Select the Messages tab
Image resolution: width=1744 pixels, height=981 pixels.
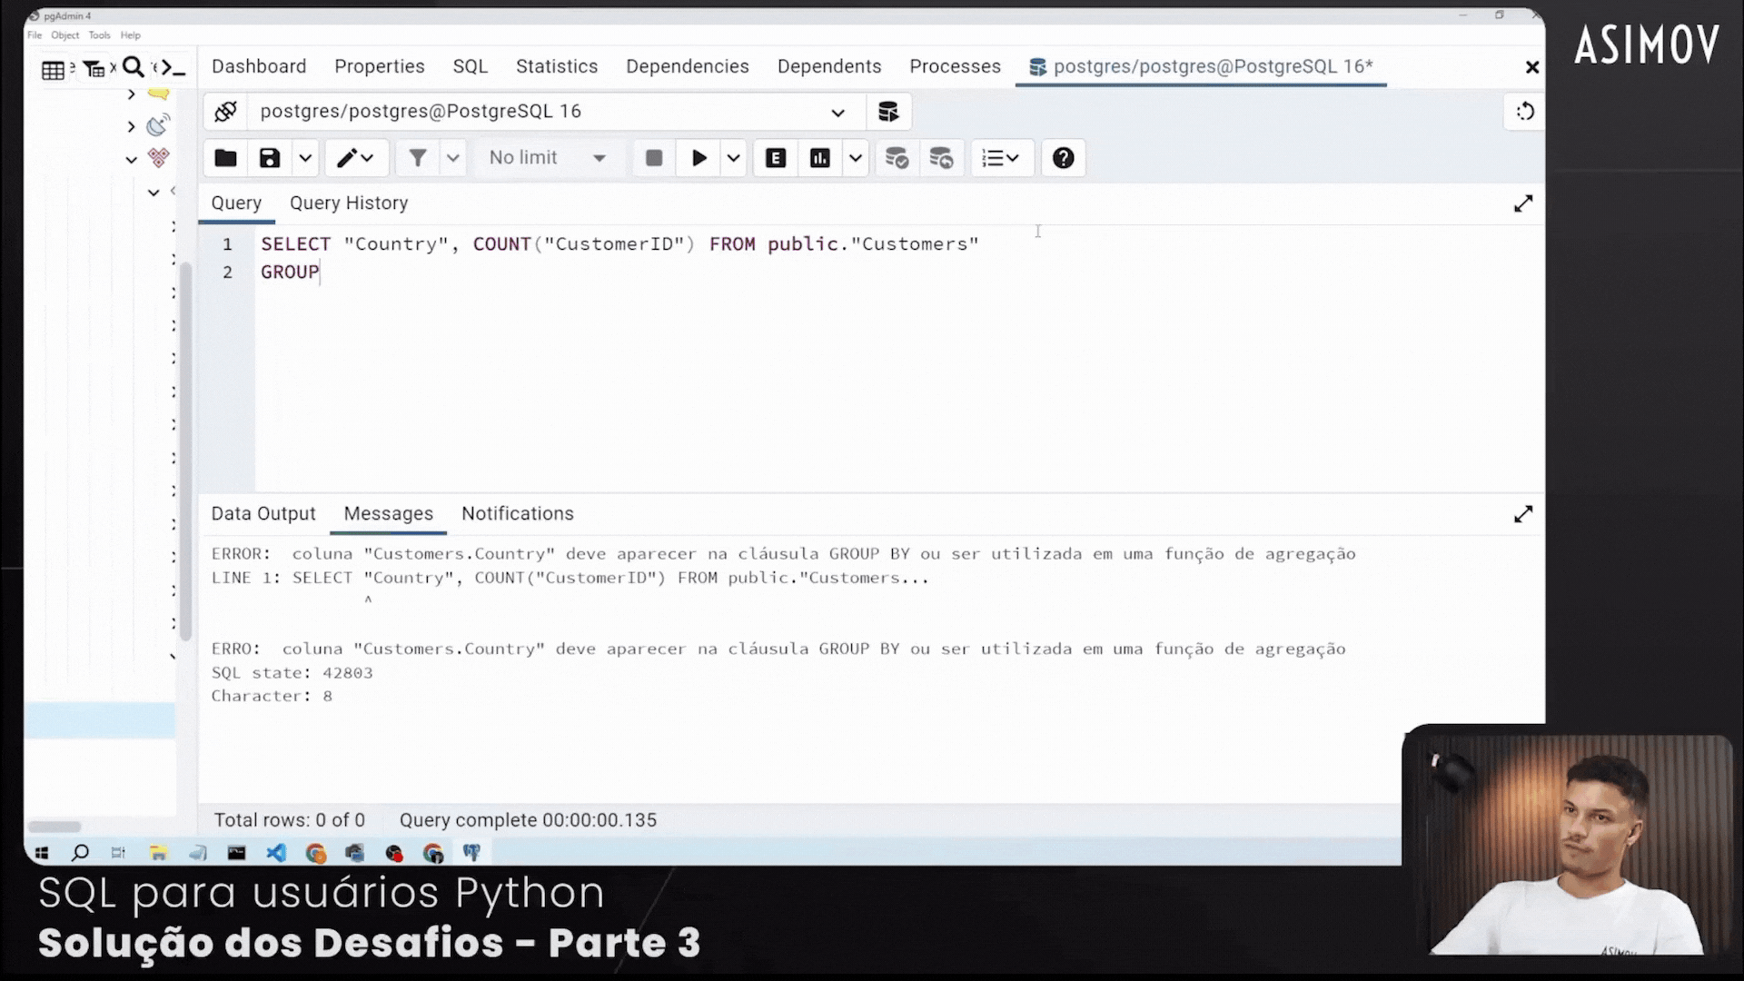point(389,514)
